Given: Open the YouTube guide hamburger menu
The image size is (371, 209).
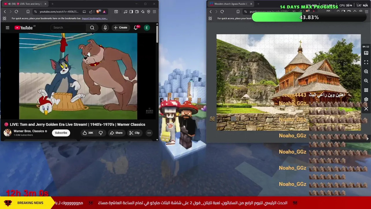Looking at the screenshot, I should (x=8, y=28).
